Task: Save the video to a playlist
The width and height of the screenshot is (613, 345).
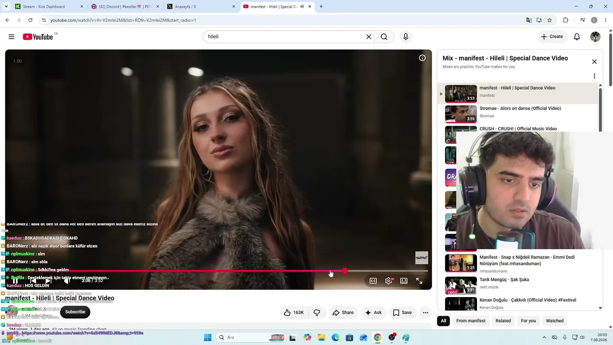Action: pos(402,312)
